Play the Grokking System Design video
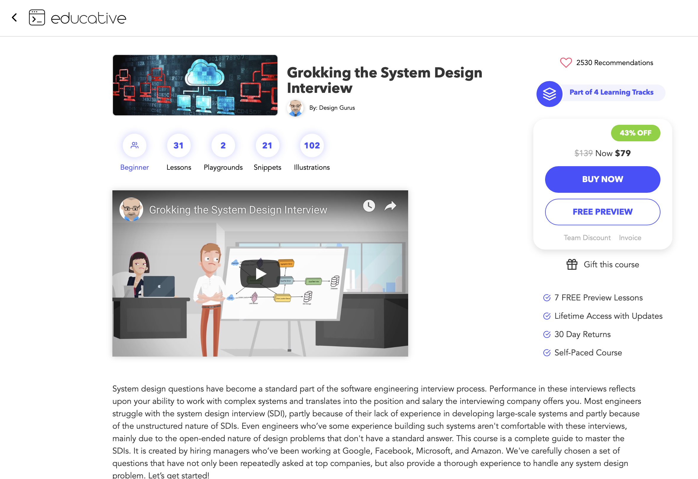 (260, 274)
